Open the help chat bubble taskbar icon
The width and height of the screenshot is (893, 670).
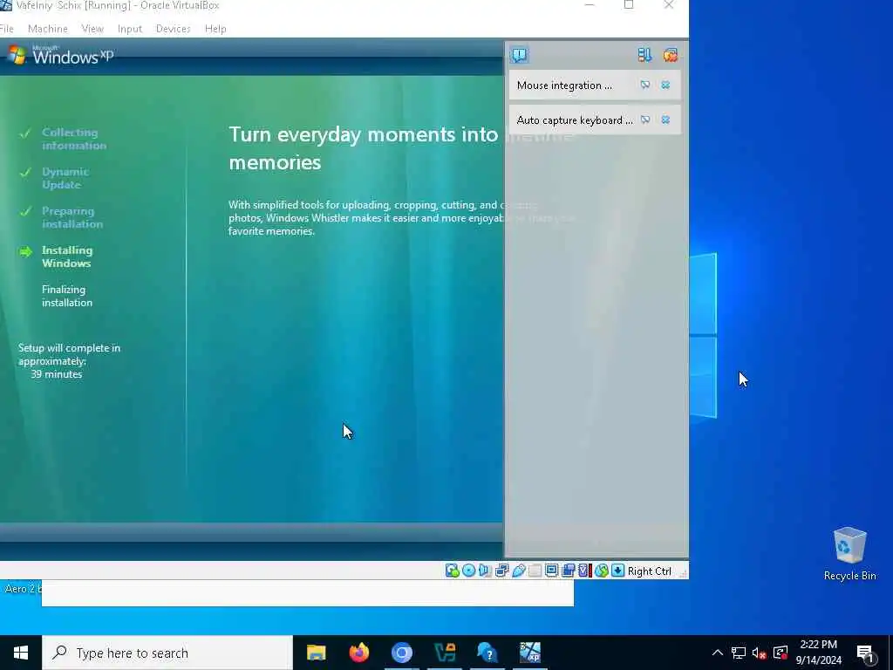[x=487, y=653]
